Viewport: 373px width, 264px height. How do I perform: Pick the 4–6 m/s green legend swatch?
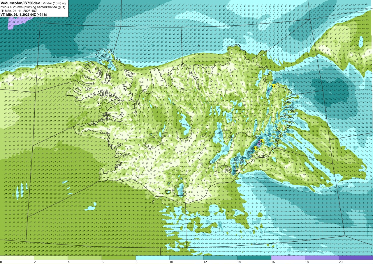(85, 258)
